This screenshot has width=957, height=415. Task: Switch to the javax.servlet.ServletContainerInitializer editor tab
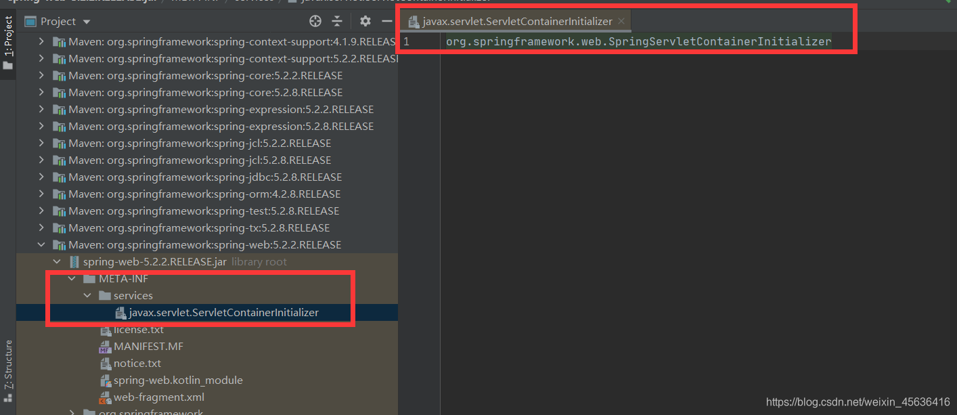click(x=517, y=21)
